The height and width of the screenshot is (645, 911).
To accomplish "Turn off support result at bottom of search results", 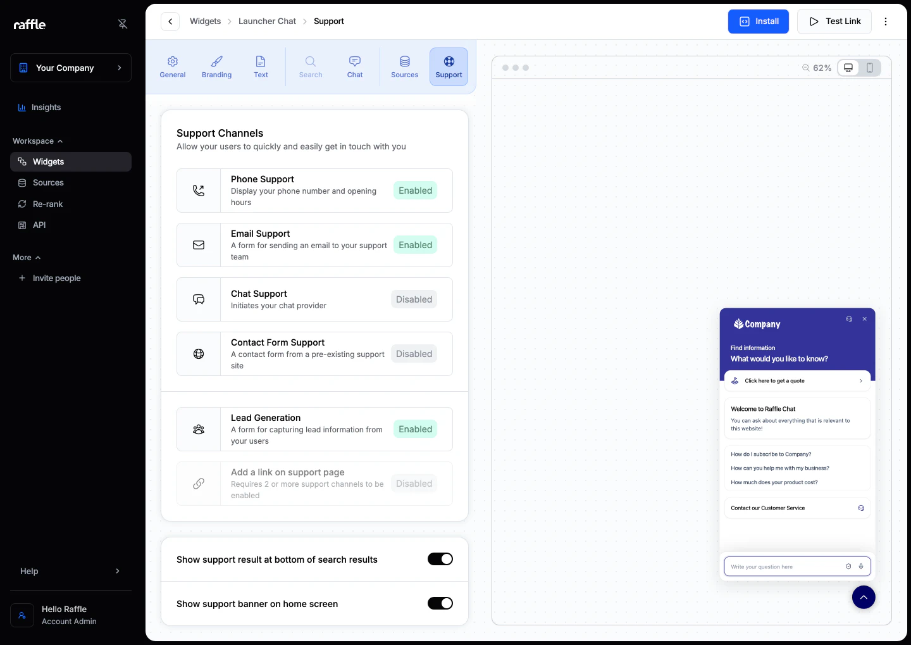I will [440, 559].
